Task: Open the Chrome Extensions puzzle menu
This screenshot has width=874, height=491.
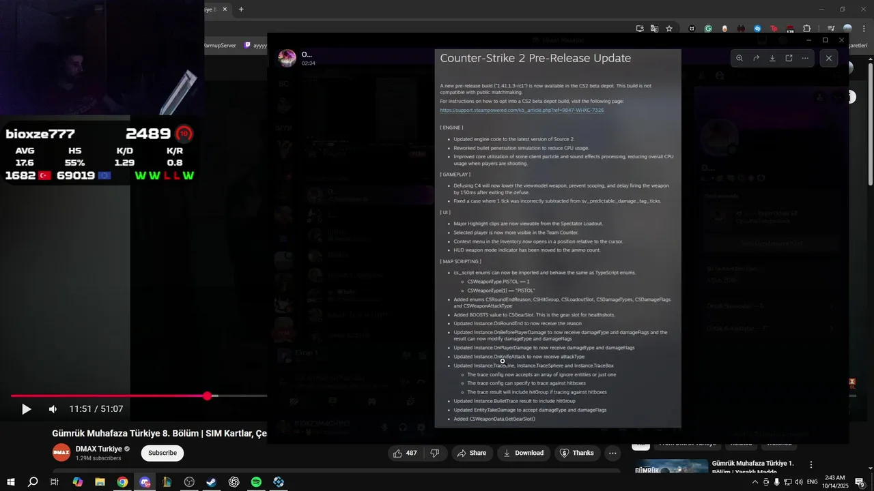Action: coord(807,29)
